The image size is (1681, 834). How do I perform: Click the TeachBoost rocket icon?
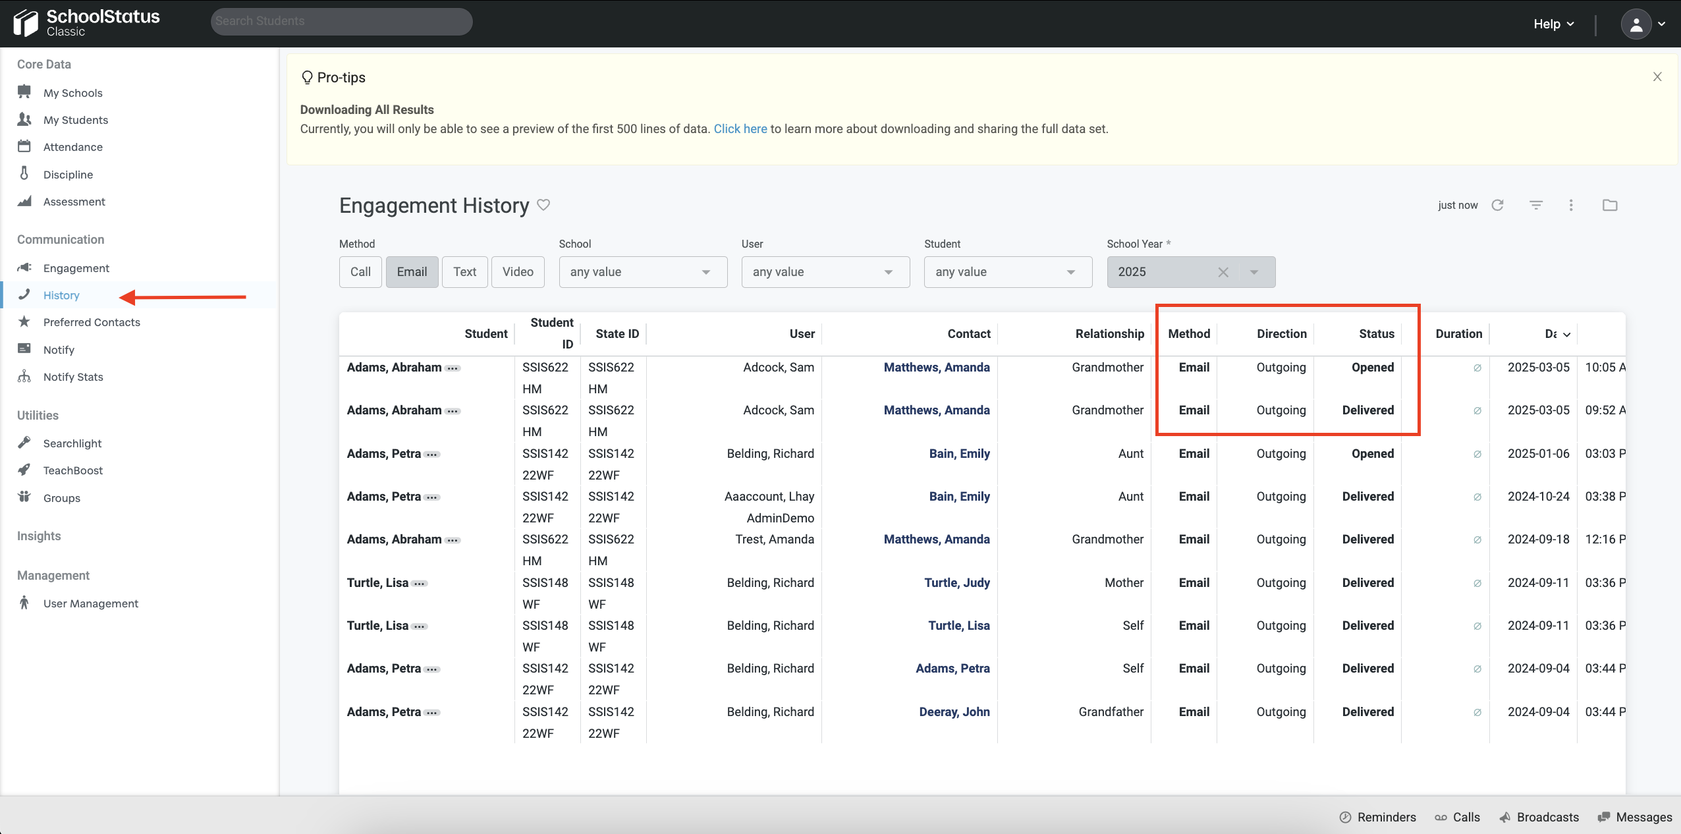coord(24,469)
